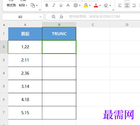Select column B header
The width and height of the screenshot is (140, 125).
point(59,25)
